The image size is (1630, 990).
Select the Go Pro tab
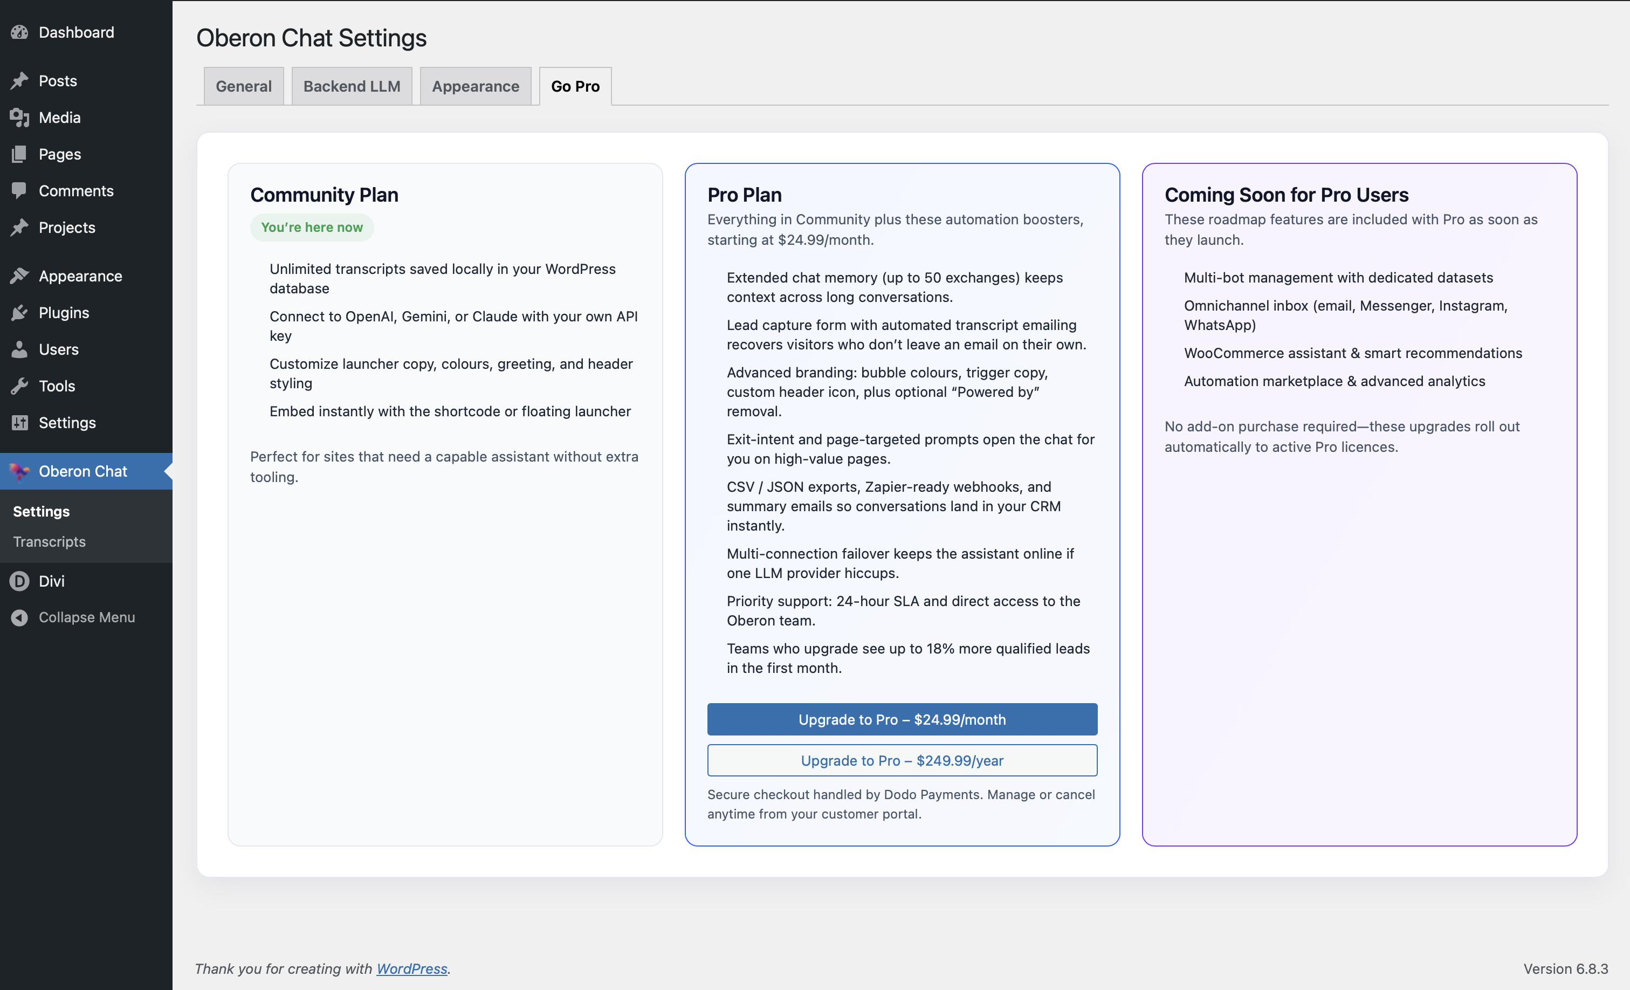(574, 85)
